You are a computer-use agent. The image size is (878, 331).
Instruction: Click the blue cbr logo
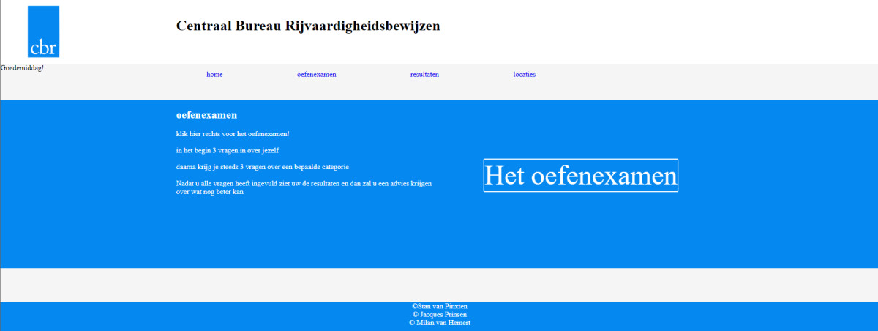point(43,31)
